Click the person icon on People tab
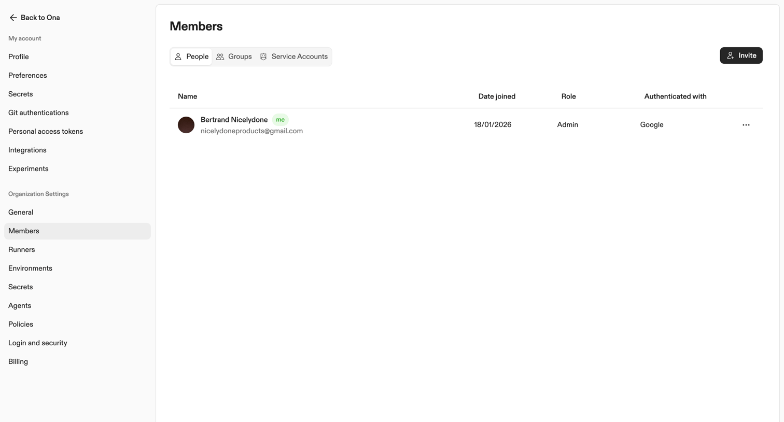This screenshot has height=422, width=784. coord(178,57)
